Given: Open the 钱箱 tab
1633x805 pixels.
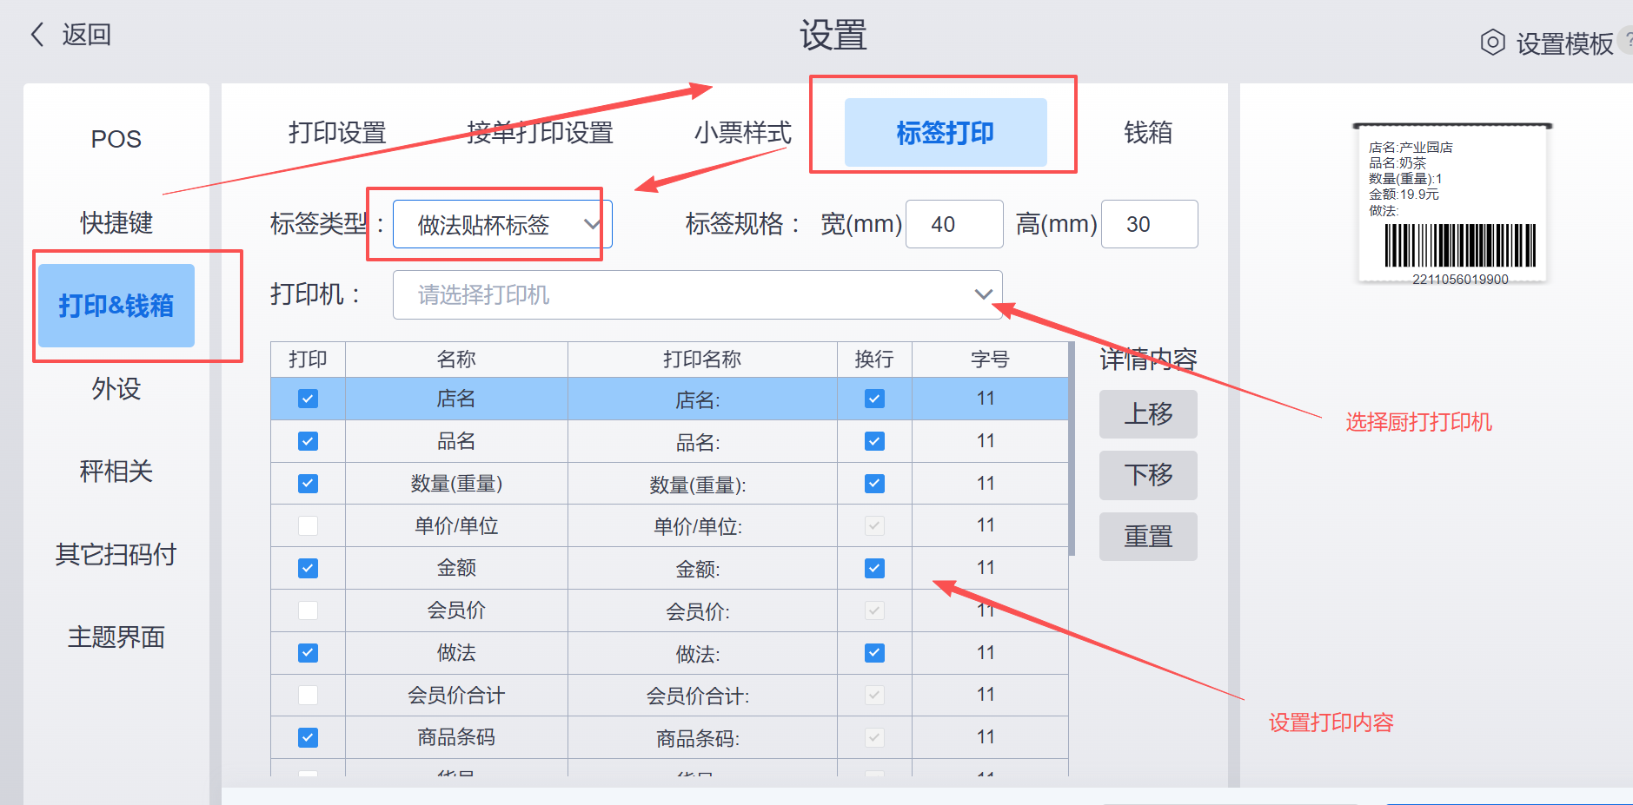Looking at the screenshot, I should [1147, 133].
